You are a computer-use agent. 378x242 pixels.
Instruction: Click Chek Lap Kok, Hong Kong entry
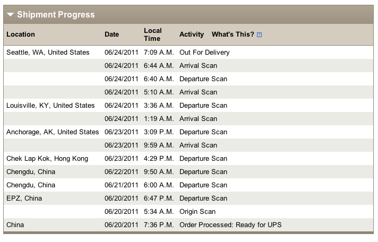pyautogui.click(x=47, y=159)
